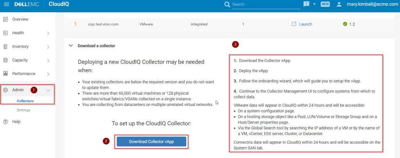
Task: Click the search magnifier icon
Action: pos(227,4)
